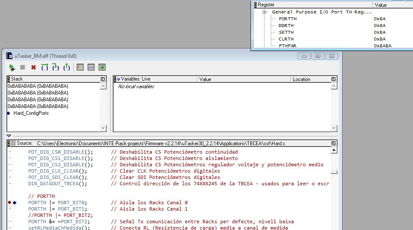
Task: Click commented line //PORTTH |= PORT_BIT2
Action: tap(60, 215)
